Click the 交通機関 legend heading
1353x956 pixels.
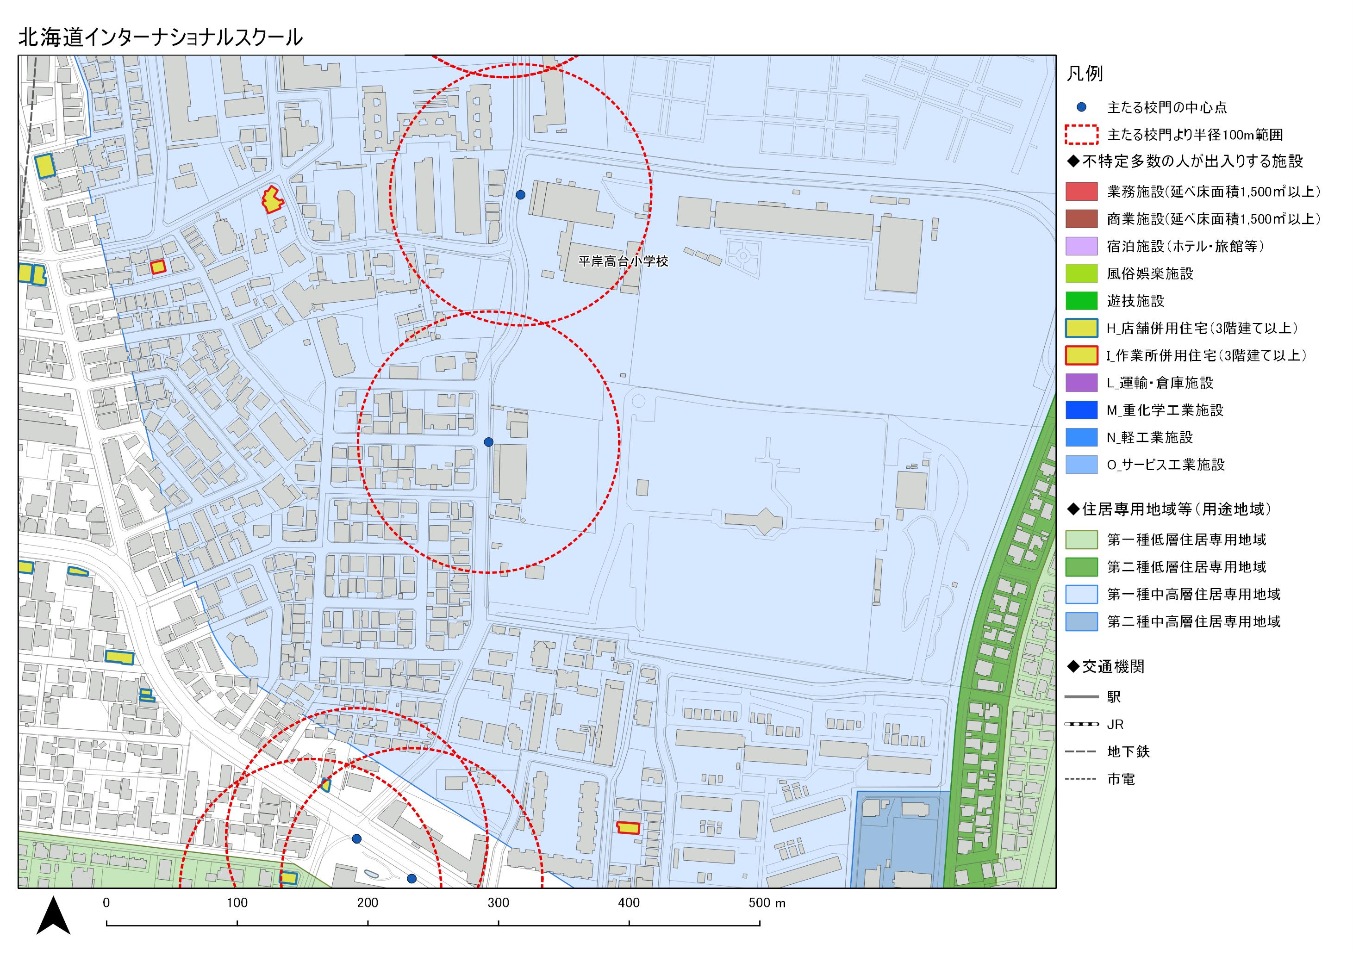pos(1106,667)
